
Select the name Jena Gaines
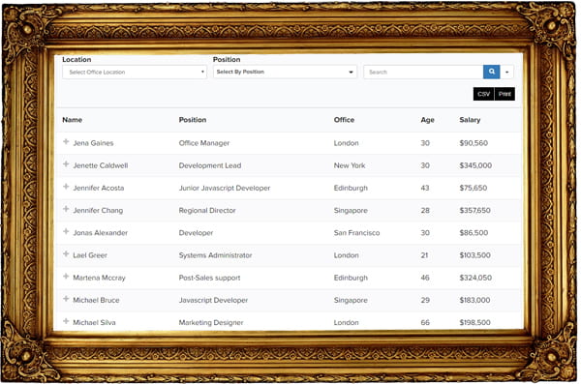pos(93,143)
